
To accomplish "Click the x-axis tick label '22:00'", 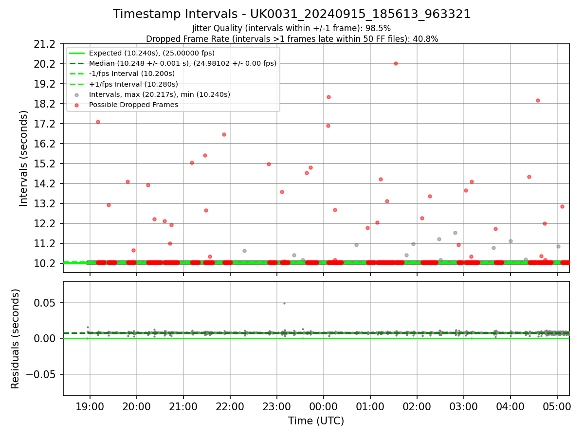I will pyautogui.click(x=230, y=406).
